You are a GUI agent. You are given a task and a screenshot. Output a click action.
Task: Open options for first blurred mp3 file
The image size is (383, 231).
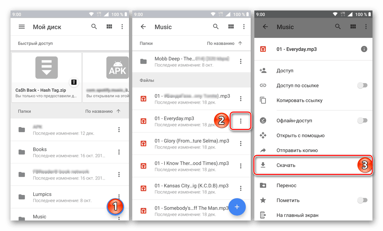[241, 99]
